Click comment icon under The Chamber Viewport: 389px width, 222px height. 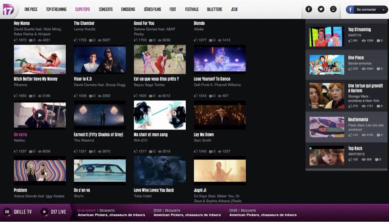click(90, 40)
